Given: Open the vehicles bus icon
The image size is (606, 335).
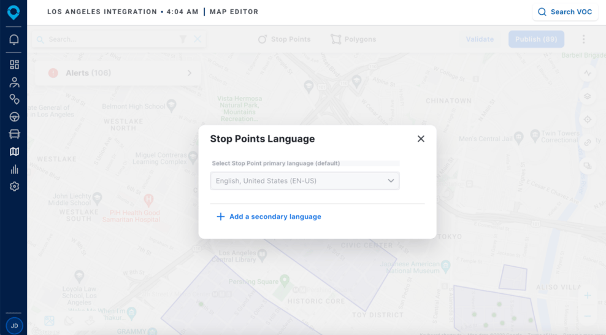Looking at the screenshot, I should coord(14,134).
